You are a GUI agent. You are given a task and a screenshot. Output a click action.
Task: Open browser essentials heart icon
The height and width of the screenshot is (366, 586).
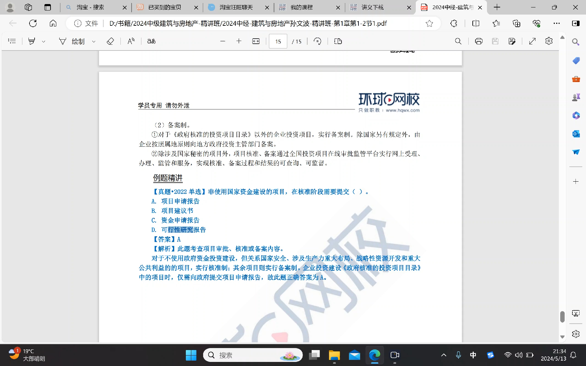click(536, 23)
